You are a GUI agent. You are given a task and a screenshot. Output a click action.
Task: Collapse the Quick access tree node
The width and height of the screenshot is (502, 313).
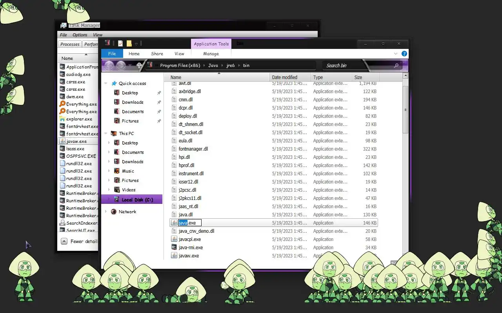point(105,84)
